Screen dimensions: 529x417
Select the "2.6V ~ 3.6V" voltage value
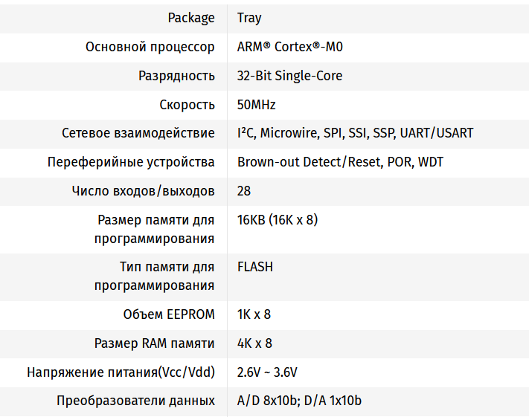267,372
